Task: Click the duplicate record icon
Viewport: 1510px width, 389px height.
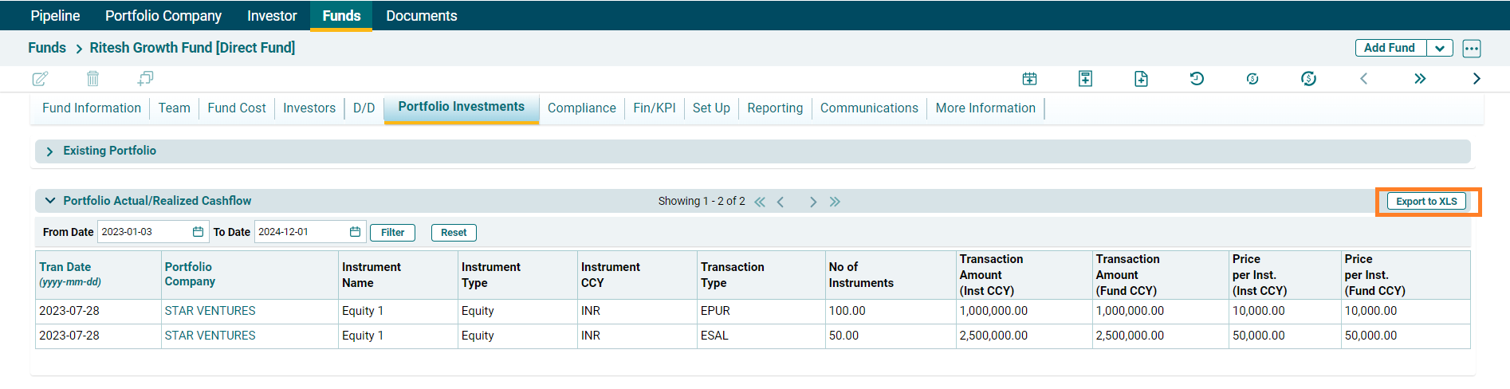Action: pyautogui.click(x=145, y=78)
